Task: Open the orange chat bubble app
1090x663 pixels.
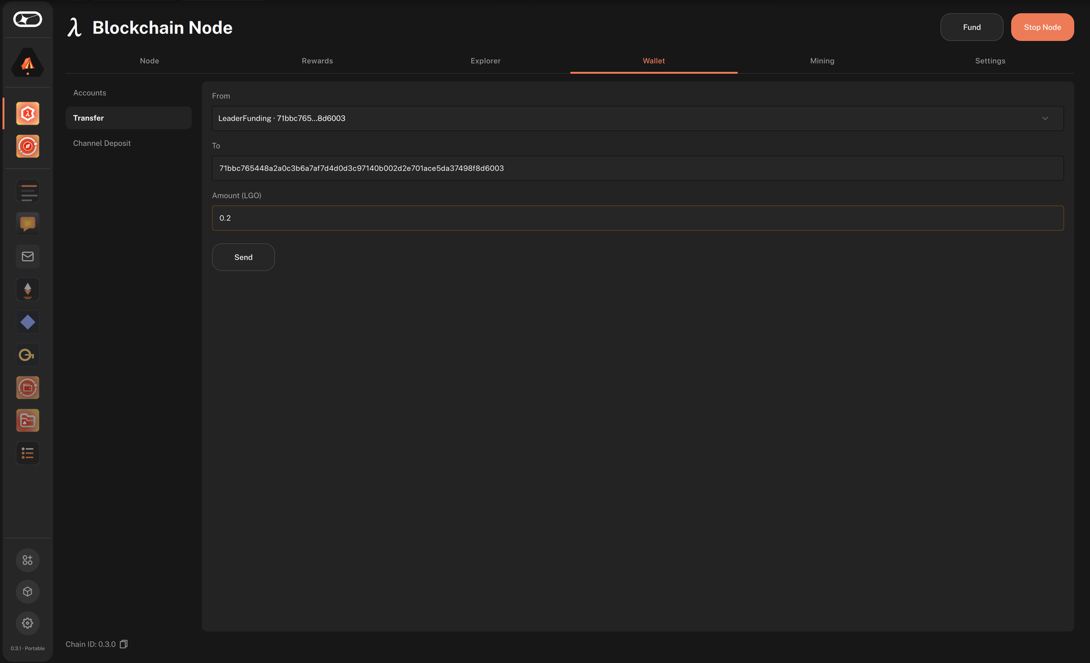Action: [28, 224]
